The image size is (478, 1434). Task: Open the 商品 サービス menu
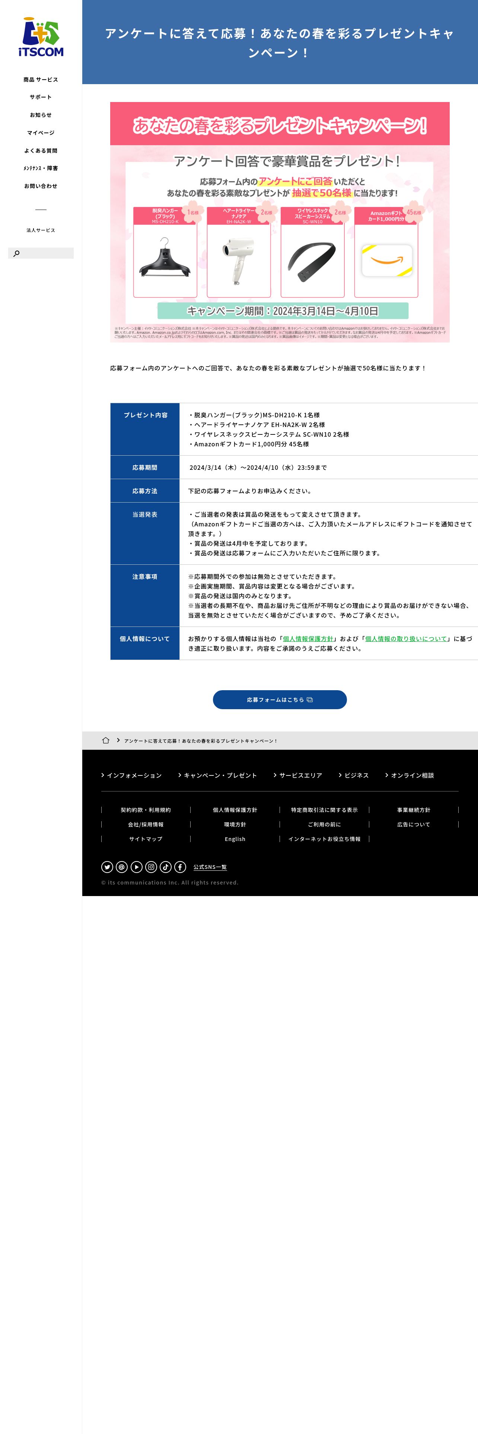tap(41, 80)
